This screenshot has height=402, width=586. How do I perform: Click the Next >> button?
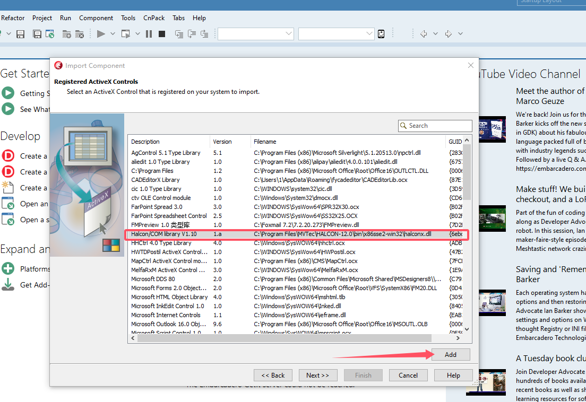(x=317, y=375)
